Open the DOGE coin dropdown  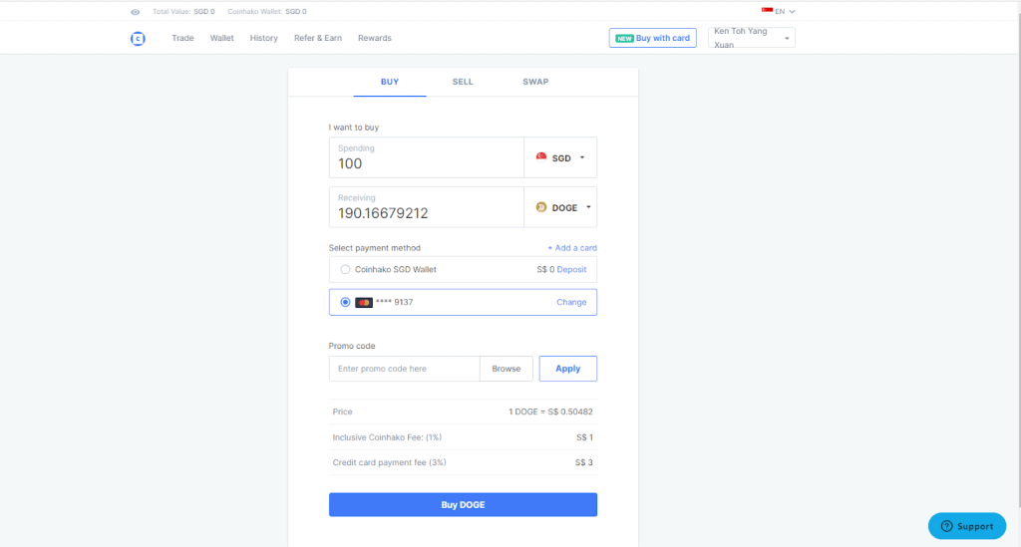tap(560, 207)
